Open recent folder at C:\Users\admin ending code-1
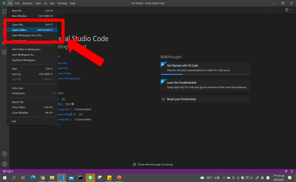Viewport: 296px width, 182px height. pyautogui.click(x=64, y=119)
